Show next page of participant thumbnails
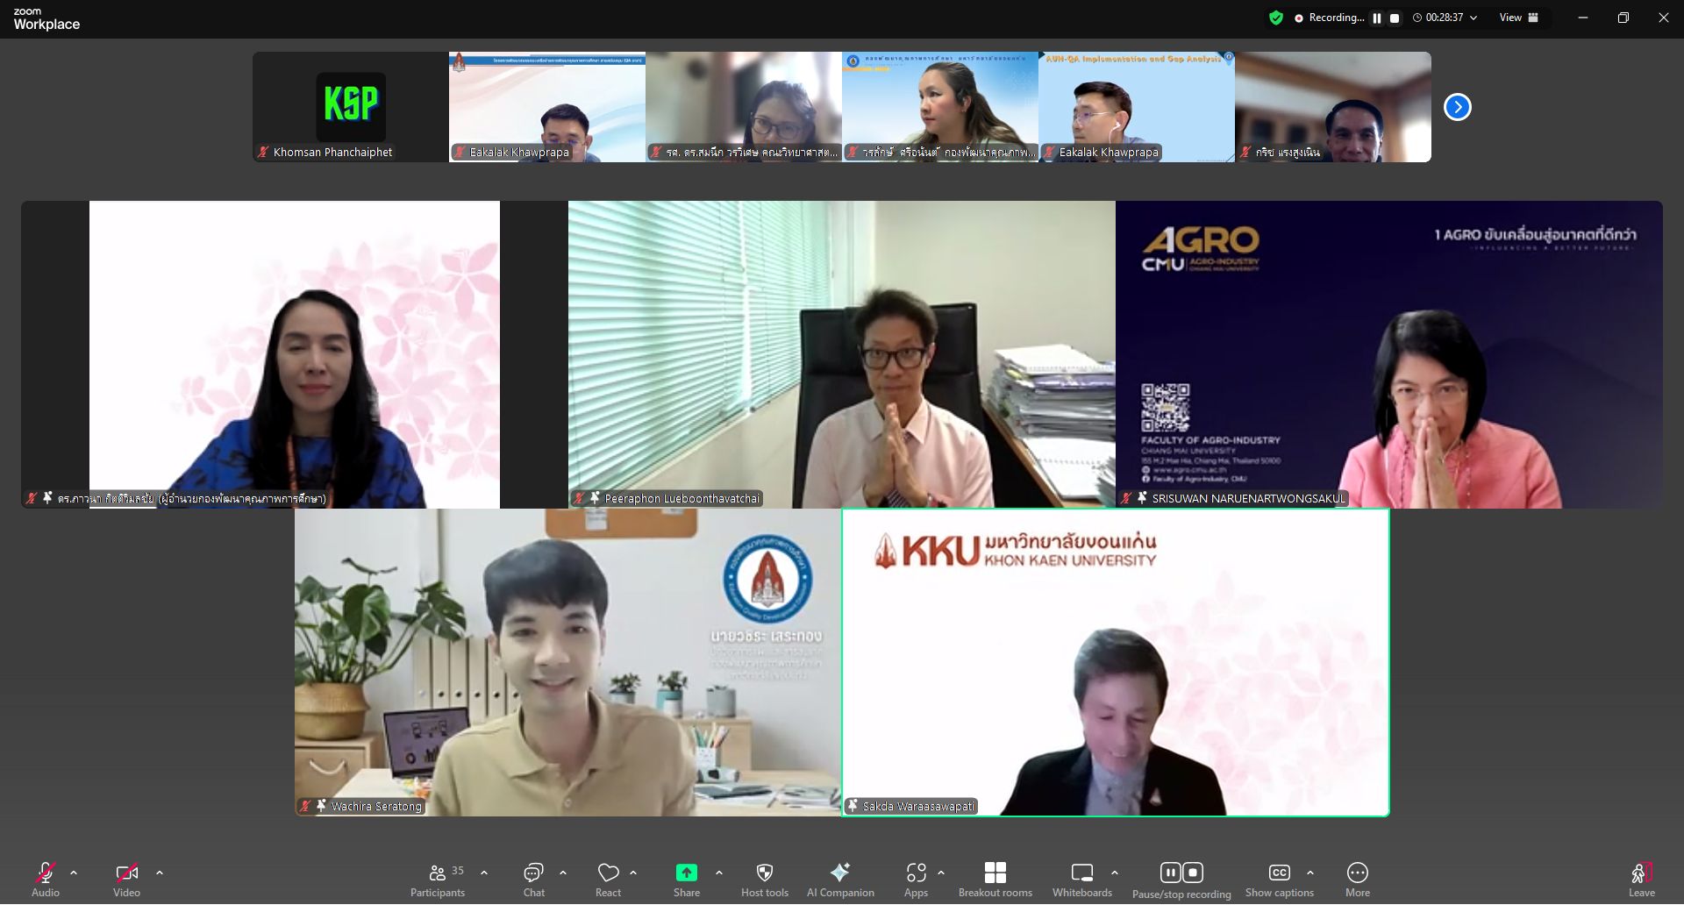 [1457, 107]
